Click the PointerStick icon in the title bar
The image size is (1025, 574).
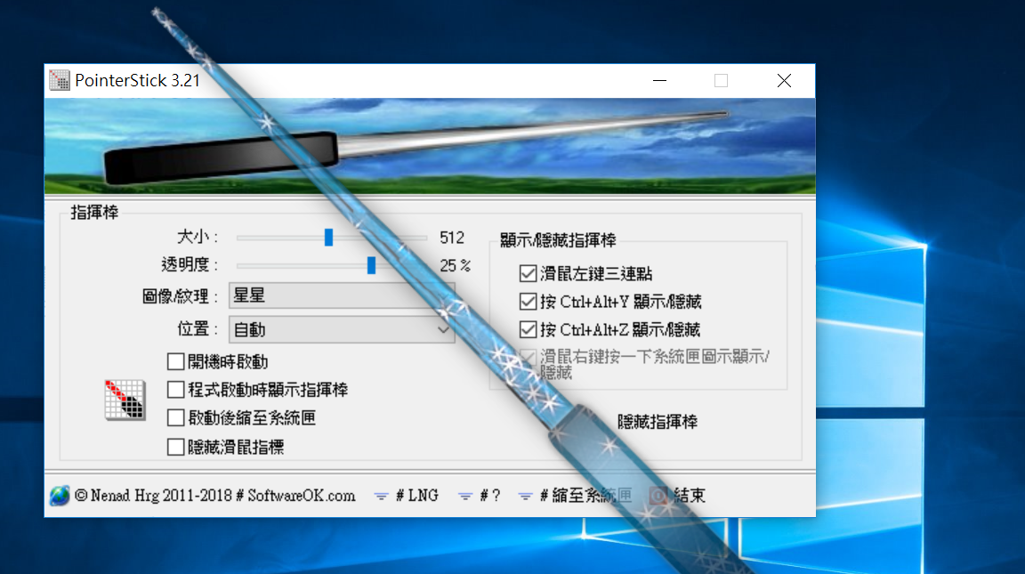[59, 80]
